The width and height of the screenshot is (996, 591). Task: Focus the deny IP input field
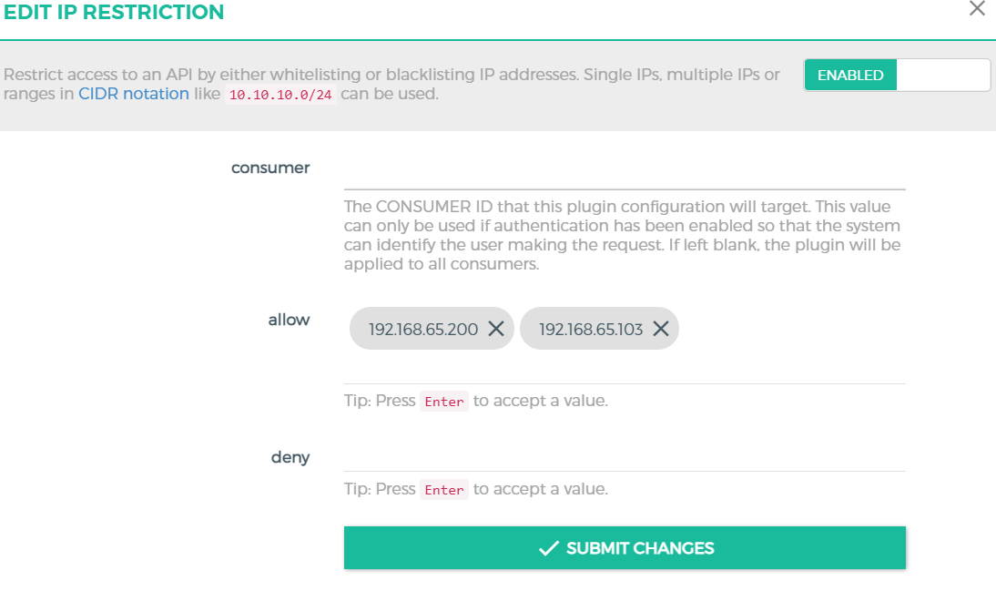(625, 455)
